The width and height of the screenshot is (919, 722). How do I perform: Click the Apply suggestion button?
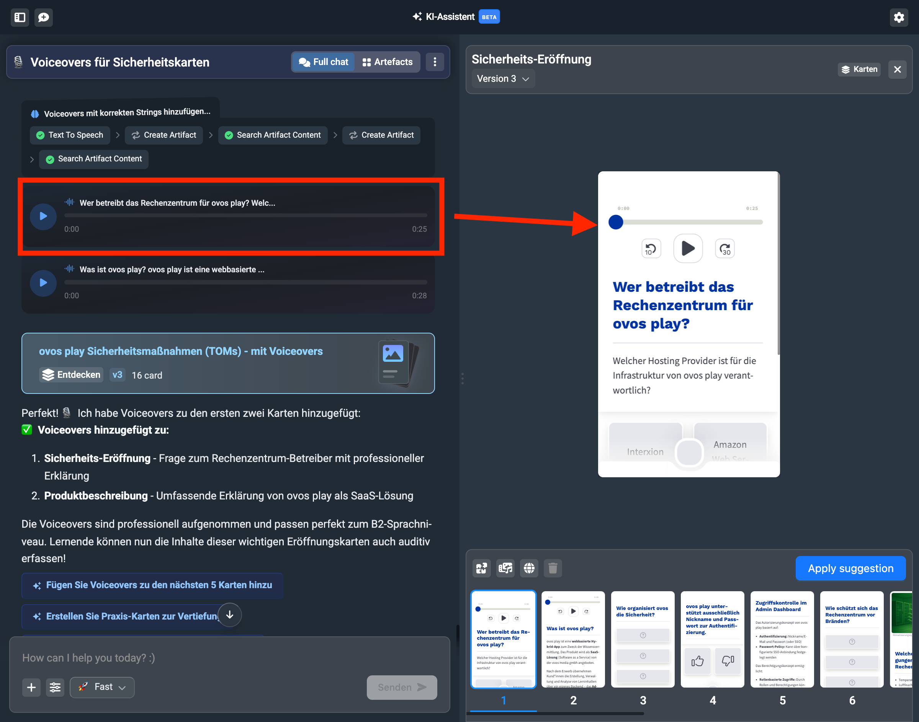[850, 569]
